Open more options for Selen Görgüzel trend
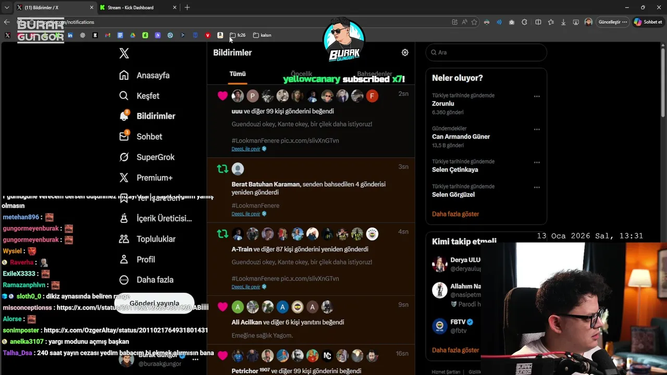The height and width of the screenshot is (375, 667). pyautogui.click(x=537, y=187)
